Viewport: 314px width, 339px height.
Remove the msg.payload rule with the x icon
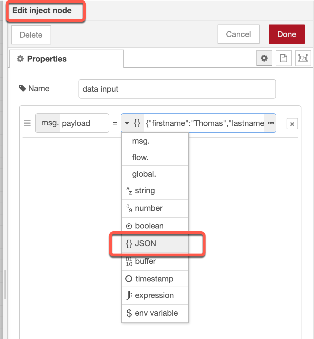click(292, 123)
